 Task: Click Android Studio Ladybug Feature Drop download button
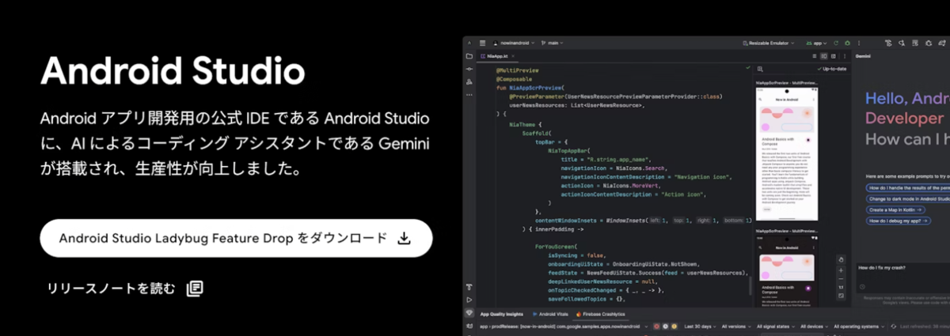(x=236, y=238)
